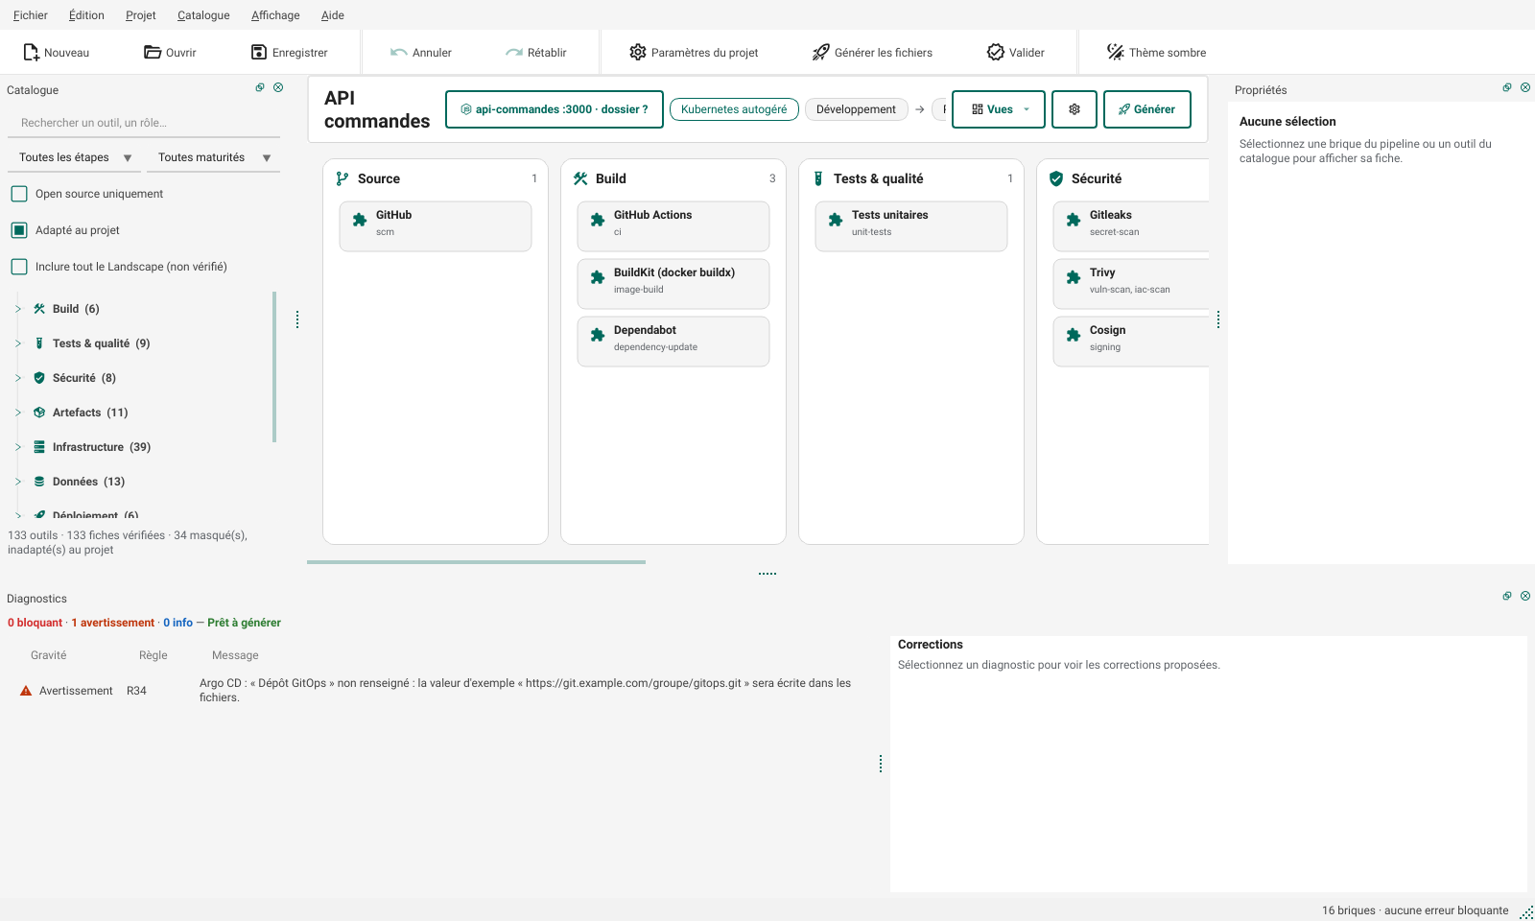The image size is (1535, 921).
Task: Open the Affichage menu
Action: (275, 15)
